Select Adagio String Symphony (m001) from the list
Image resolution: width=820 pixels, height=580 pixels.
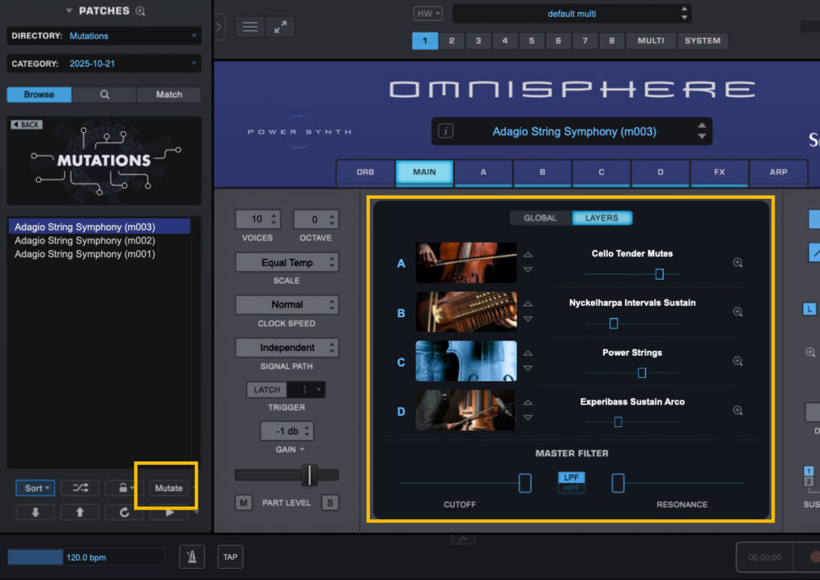pyautogui.click(x=84, y=255)
